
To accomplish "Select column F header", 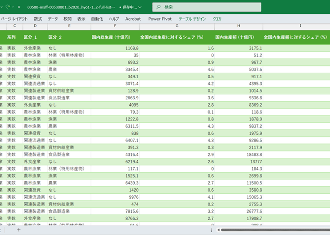I will click(x=115, y=26).
